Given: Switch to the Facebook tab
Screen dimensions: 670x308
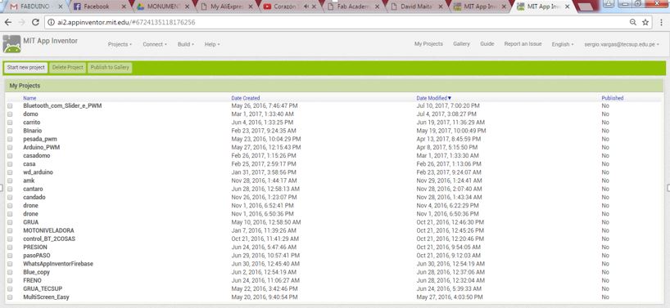Looking at the screenshot, I should coord(100,7).
